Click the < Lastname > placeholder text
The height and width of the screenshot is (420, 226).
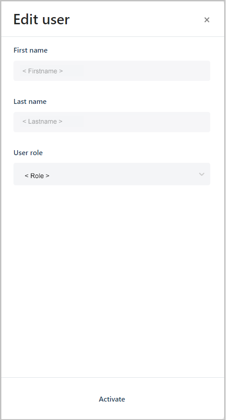pos(42,121)
